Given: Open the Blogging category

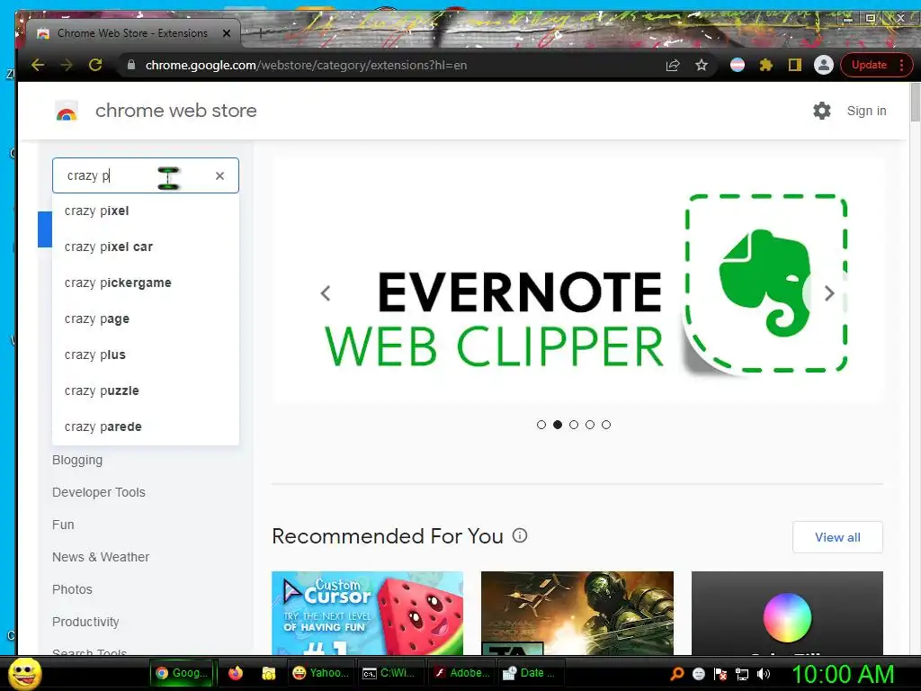Looking at the screenshot, I should click(x=77, y=460).
